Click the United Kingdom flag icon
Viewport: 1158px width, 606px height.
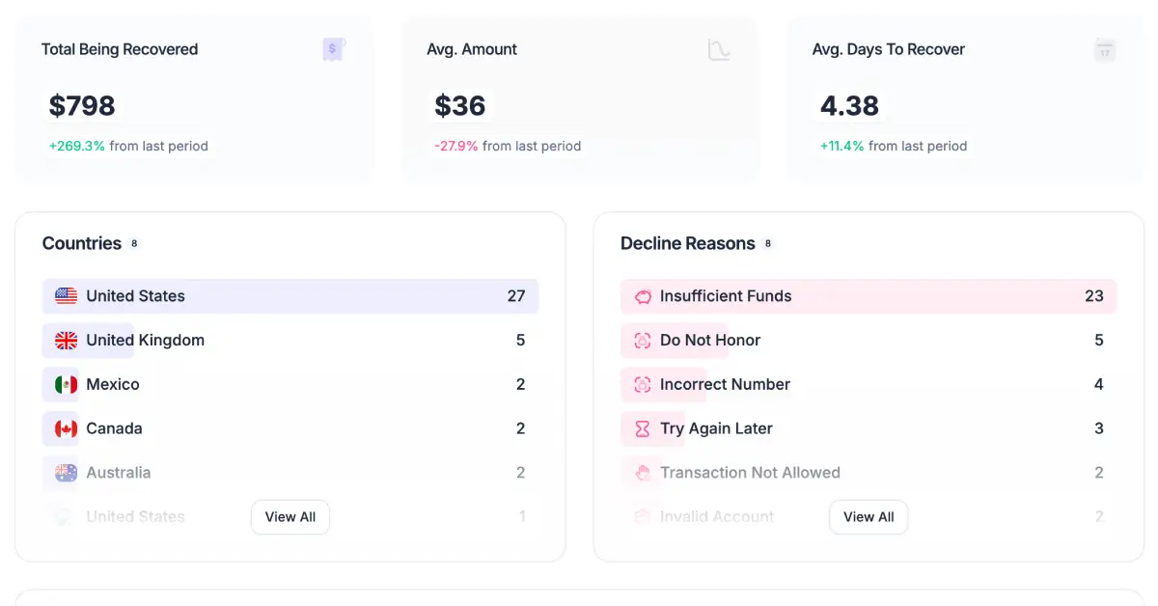pos(66,341)
